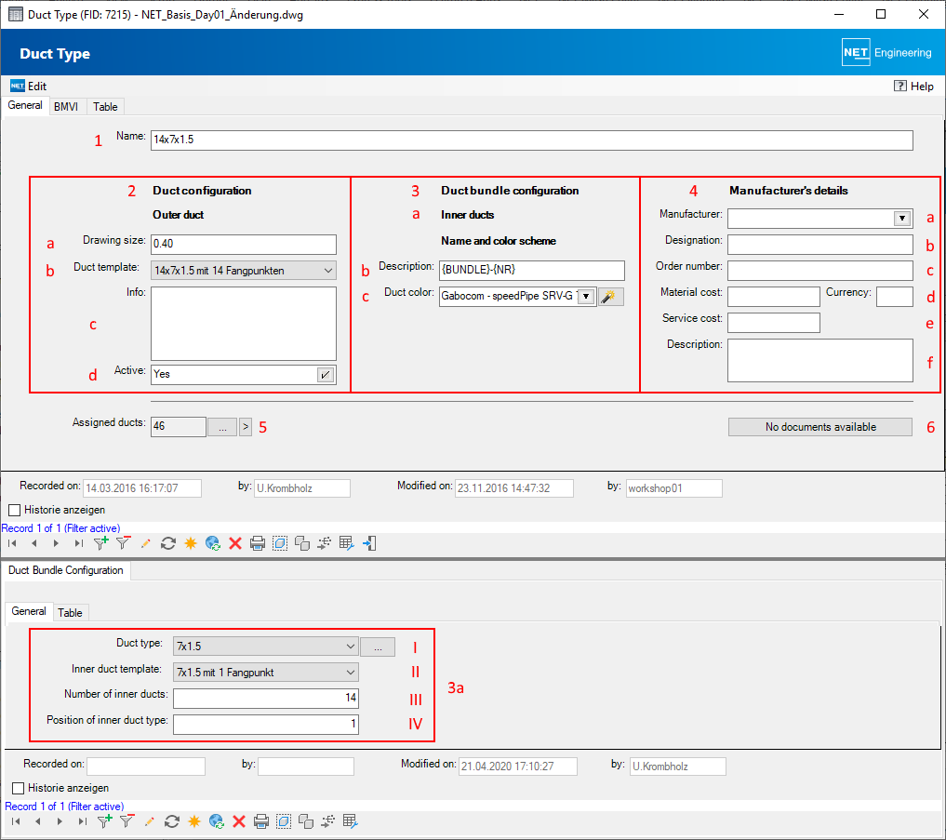Open Help

[914, 87]
